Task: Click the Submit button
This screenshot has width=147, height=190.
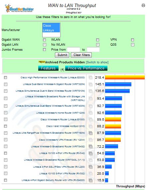Action: click(62, 55)
